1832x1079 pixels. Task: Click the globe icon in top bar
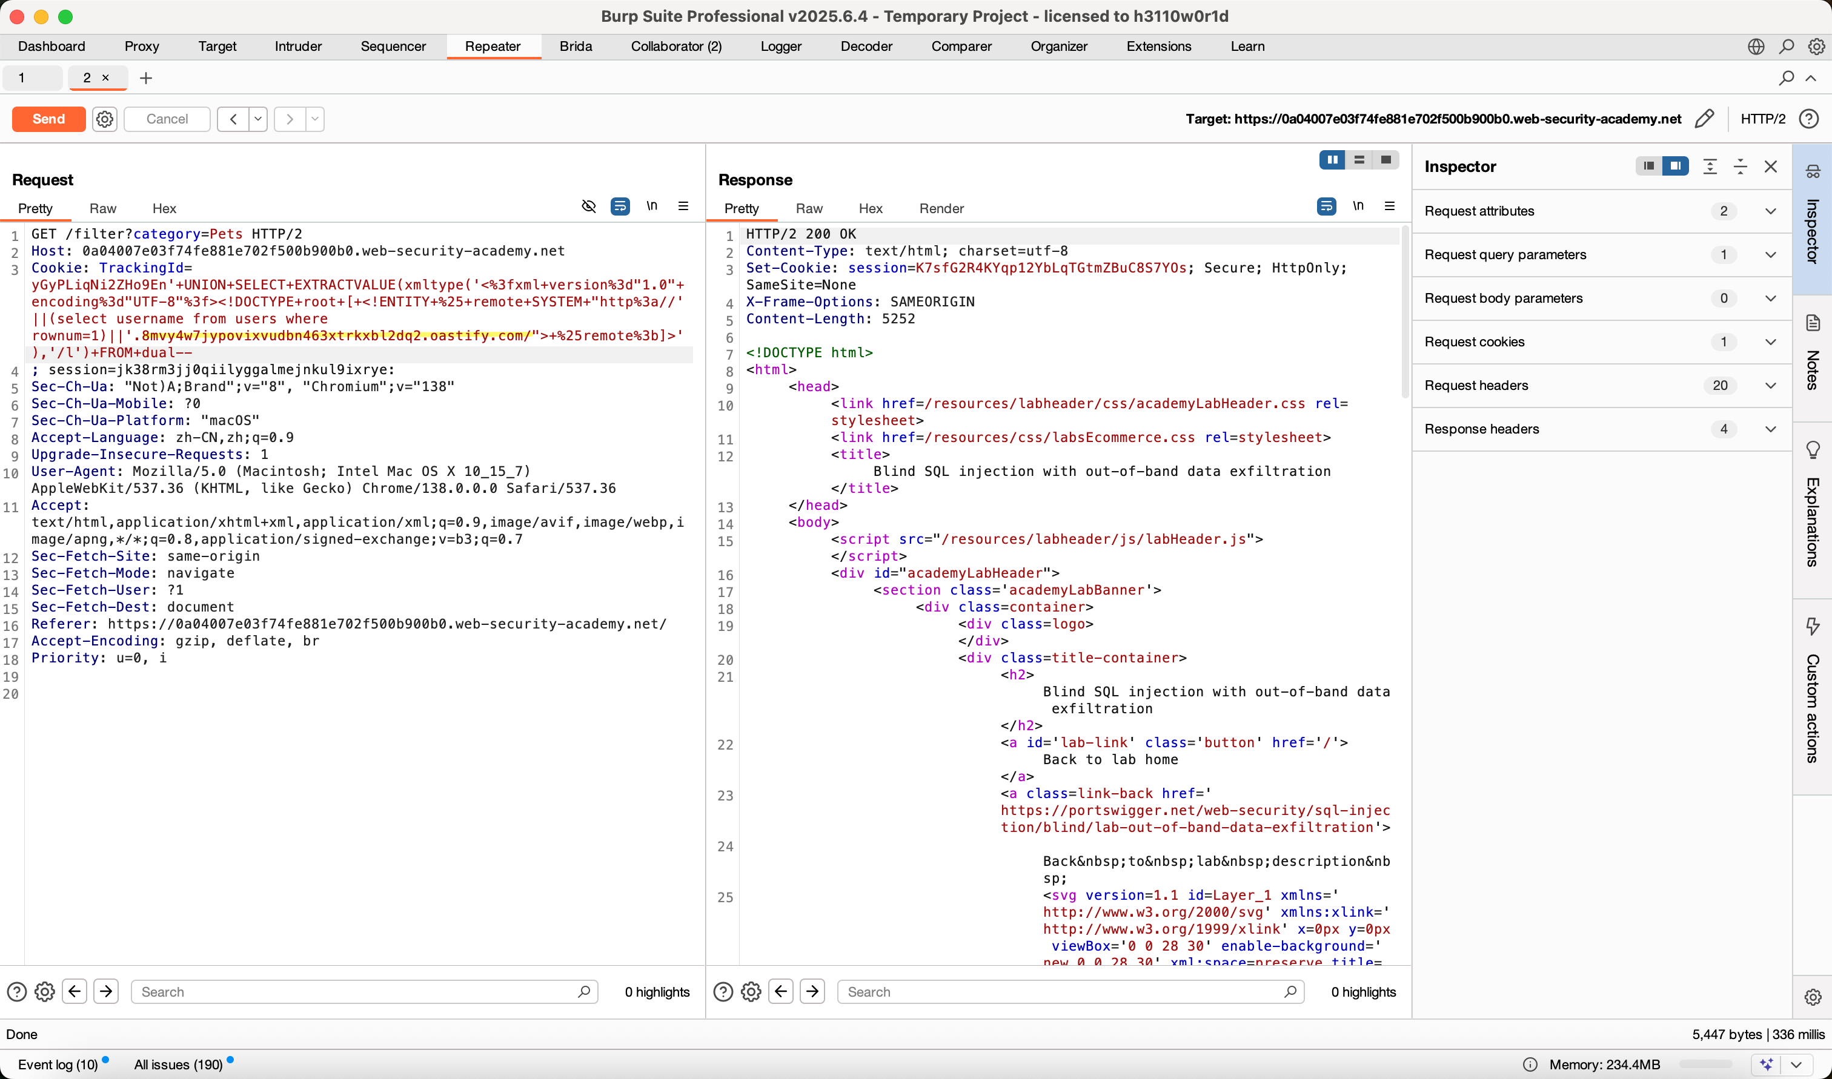[1756, 47]
